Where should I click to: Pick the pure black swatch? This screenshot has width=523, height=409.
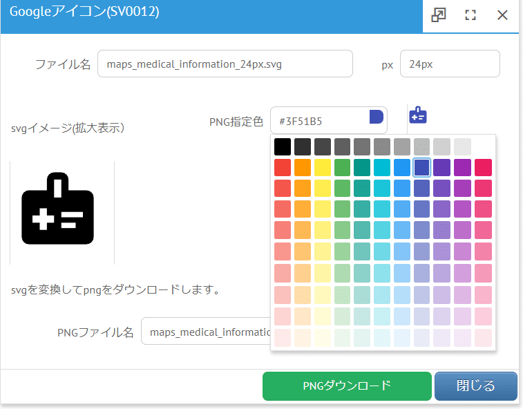tap(283, 146)
